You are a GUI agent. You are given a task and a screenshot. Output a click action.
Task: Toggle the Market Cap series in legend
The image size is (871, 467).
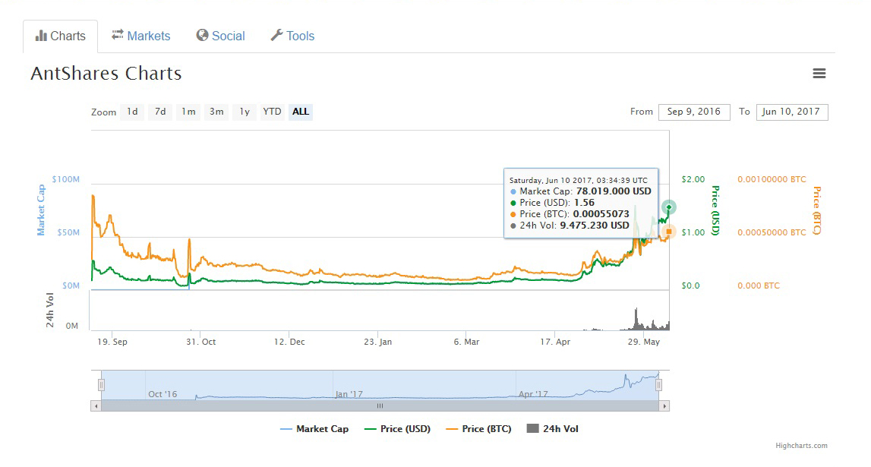click(314, 429)
